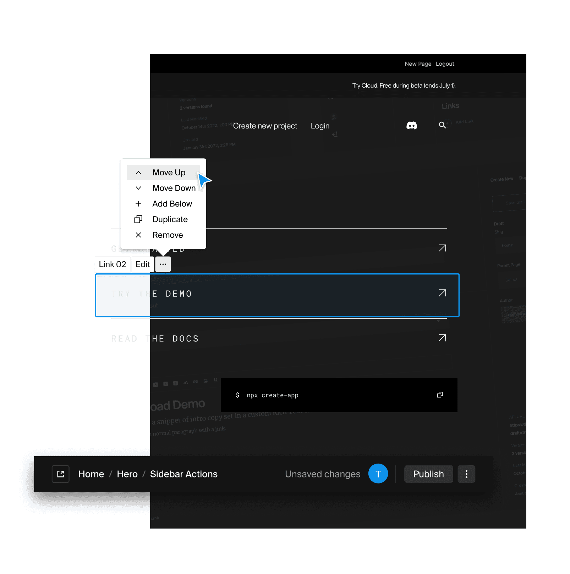Click the npx create-app command text
The width and height of the screenshot is (570, 574).
click(x=273, y=395)
